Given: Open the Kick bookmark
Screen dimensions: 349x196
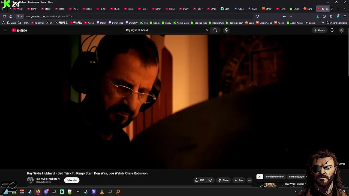Looking at the screenshot, I should (144, 23).
